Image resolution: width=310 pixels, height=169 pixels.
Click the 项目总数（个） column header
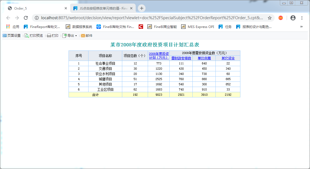pos(135,56)
